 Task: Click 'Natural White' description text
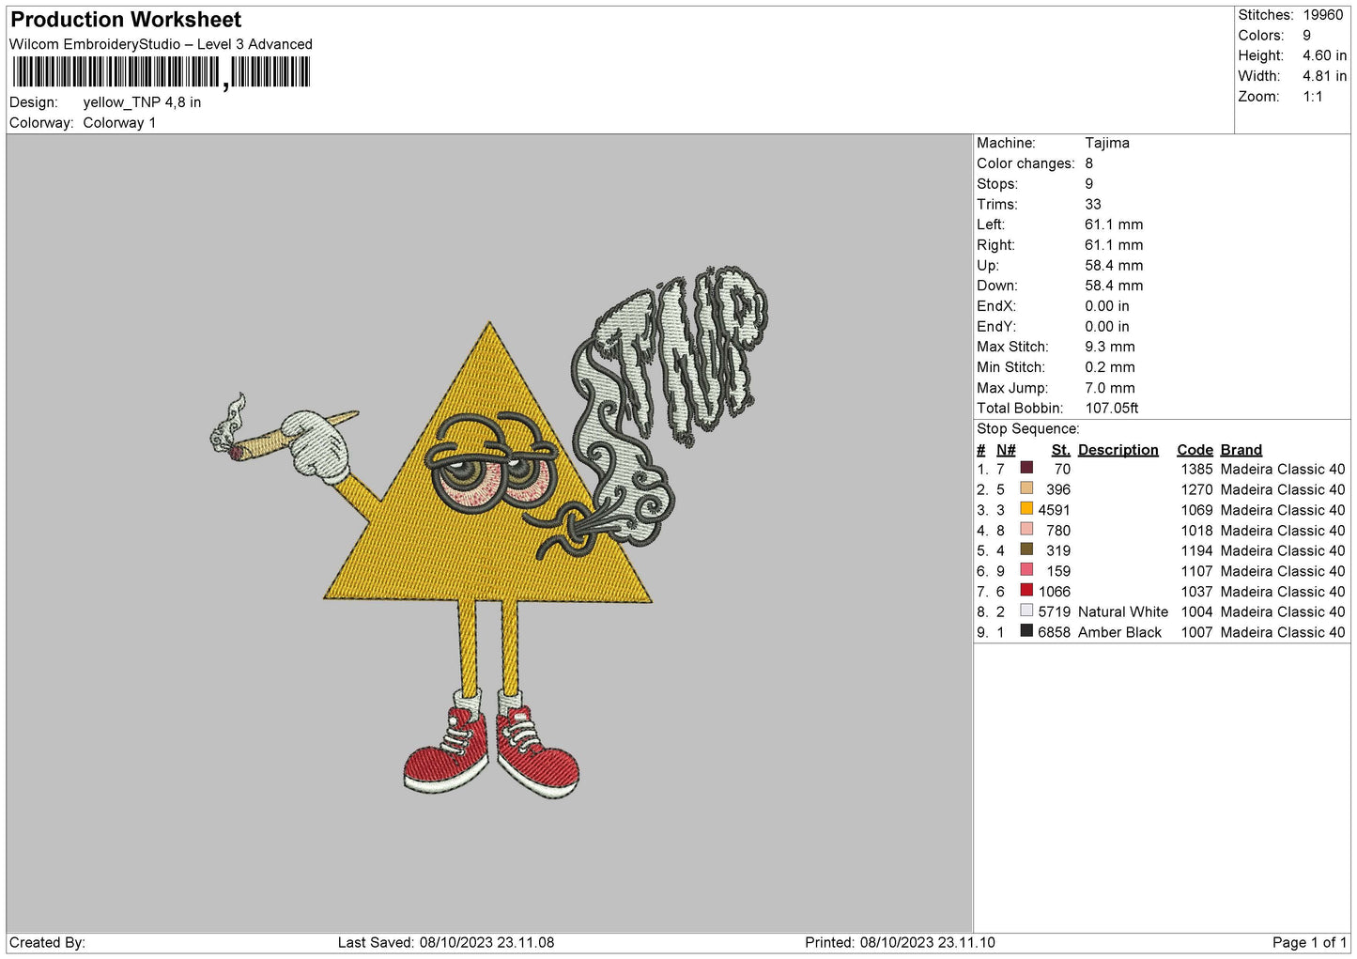coord(1123,611)
